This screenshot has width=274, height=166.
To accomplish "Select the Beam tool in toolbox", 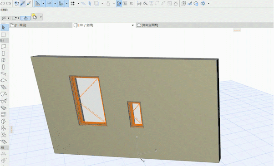I will tap(4, 74).
